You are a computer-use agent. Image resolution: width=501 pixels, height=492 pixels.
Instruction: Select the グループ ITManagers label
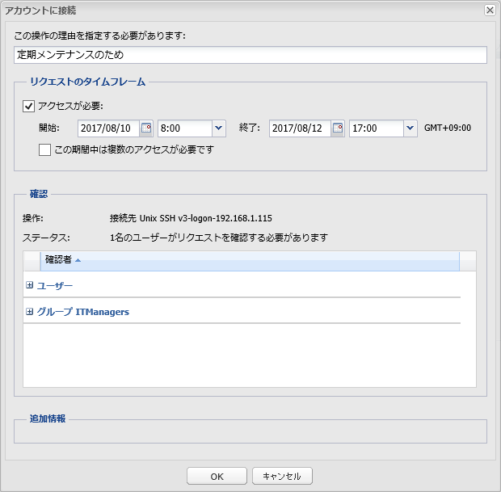tap(83, 312)
